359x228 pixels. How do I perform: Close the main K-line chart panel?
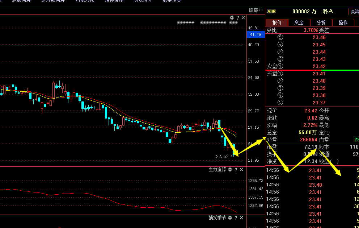[x=243, y=17]
